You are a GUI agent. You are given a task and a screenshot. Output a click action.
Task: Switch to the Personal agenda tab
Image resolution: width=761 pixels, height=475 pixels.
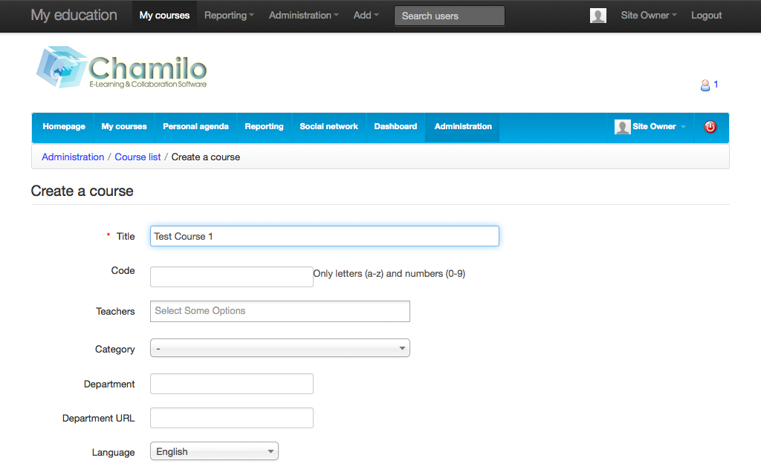click(195, 127)
